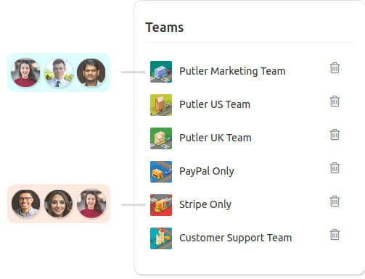Click the woman in red avatar in blue group
Image resolution: width=365 pixels, height=279 pixels.
25,72
